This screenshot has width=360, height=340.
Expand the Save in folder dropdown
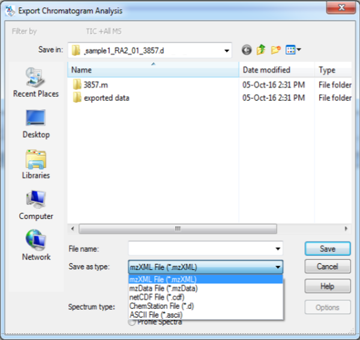click(226, 50)
